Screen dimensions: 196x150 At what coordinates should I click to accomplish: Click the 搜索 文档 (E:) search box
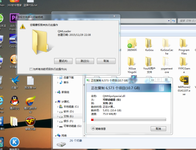[x=187, y=21]
